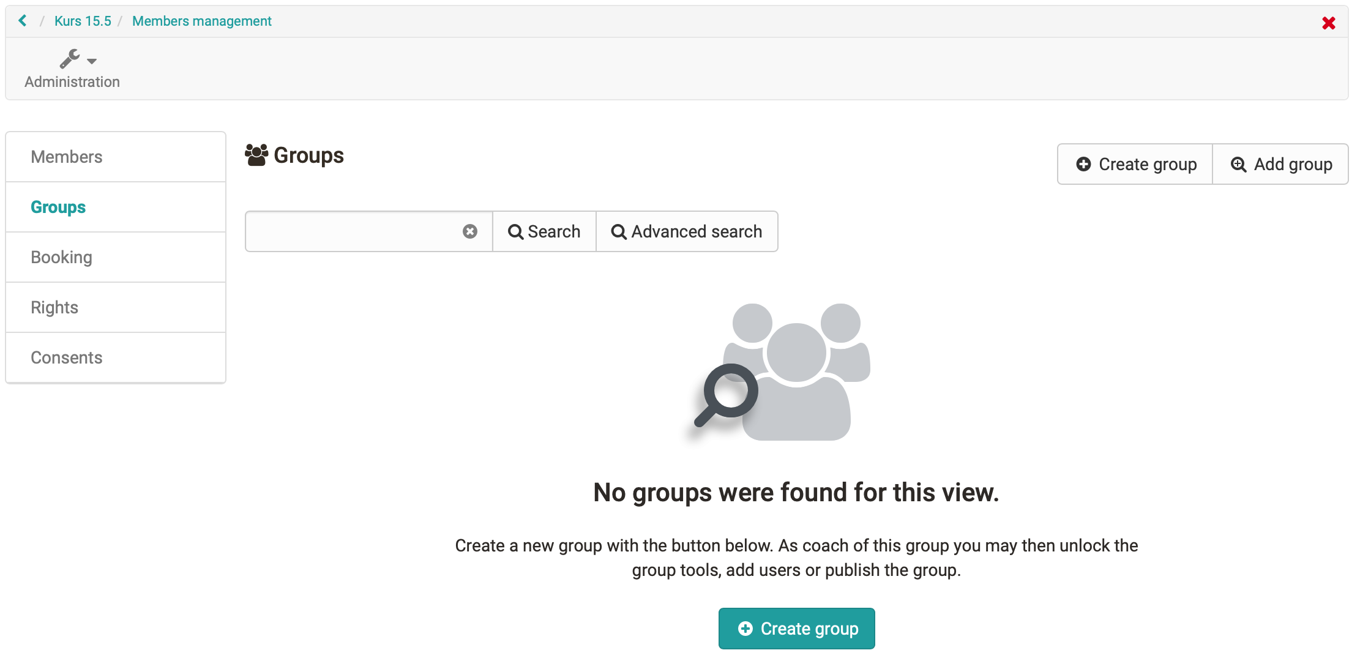
Task: Click plus icon on teal Create group
Action: tap(745, 629)
